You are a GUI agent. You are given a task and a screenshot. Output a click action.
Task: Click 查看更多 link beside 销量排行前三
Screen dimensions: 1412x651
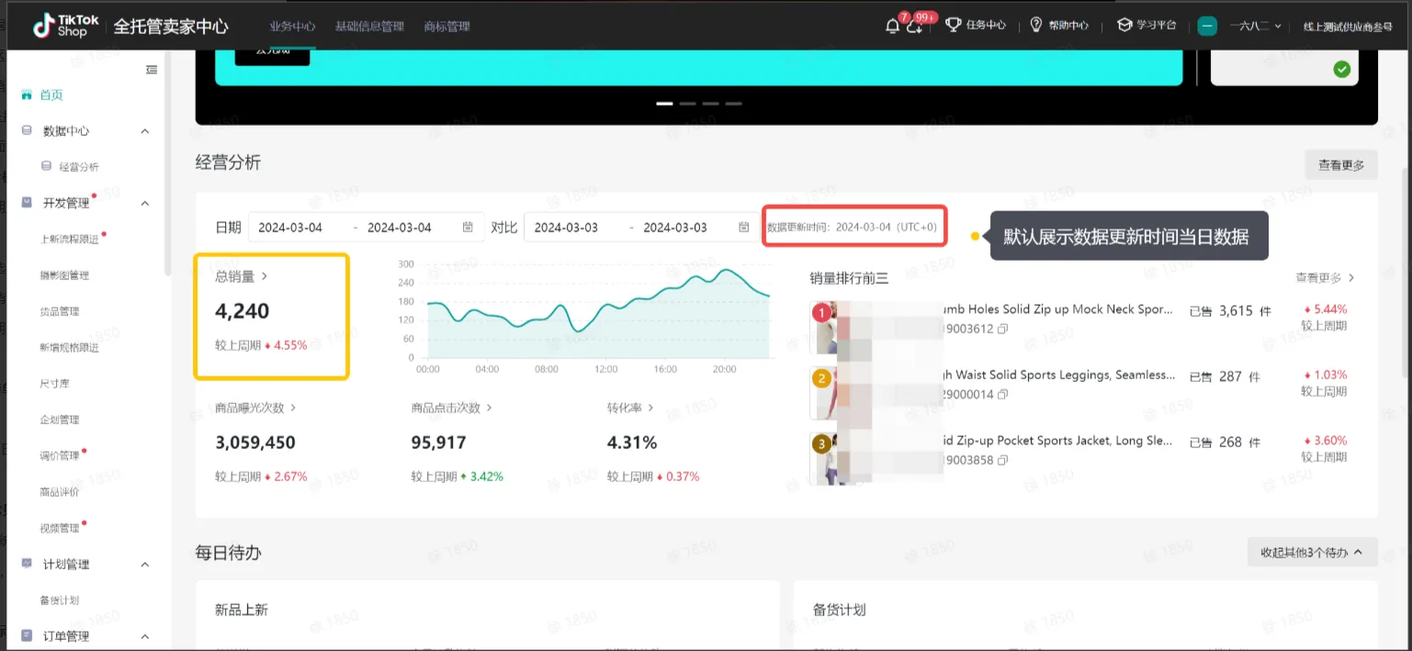(1325, 277)
